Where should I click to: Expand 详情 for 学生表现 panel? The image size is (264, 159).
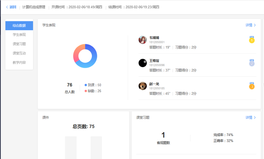click(250, 25)
